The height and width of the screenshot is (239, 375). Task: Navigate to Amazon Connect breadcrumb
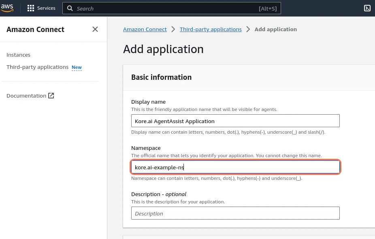(x=145, y=29)
